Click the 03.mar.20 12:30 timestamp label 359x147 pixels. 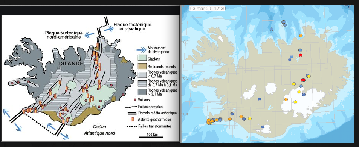point(208,9)
